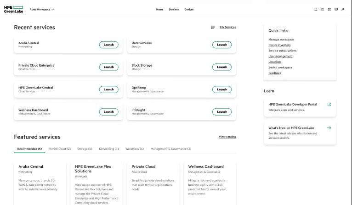Click external link icon on Developer Portal card
The height and width of the screenshot is (205, 352).
coord(329,105)
